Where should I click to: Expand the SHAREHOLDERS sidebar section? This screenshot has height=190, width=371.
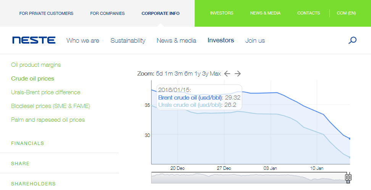point(33,184)
